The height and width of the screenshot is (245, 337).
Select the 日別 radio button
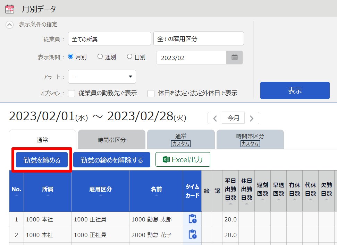[x=129, y=56]
